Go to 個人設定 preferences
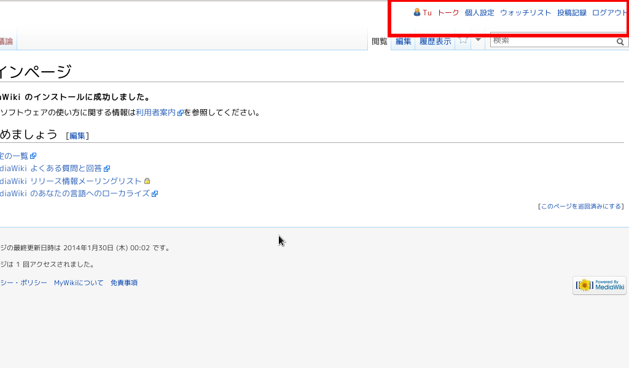 click(x=479, y=12)
